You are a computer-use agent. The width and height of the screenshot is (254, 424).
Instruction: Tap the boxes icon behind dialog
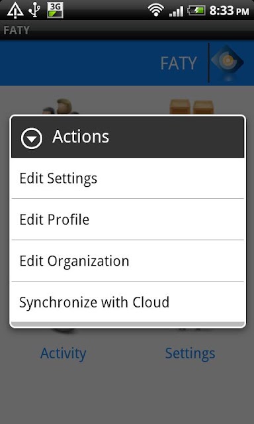click(x=191, y=107)
